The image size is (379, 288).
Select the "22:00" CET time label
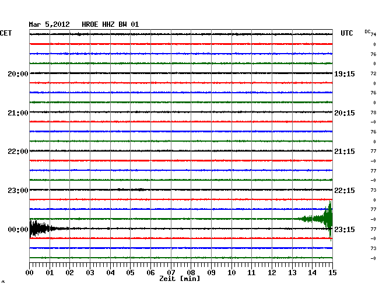[18, 152]
